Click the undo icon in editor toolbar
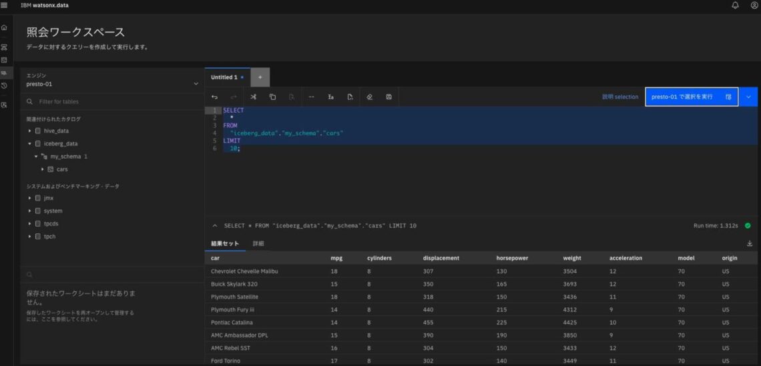The width and height of the screenshot is (761, 366). (214, 97)
